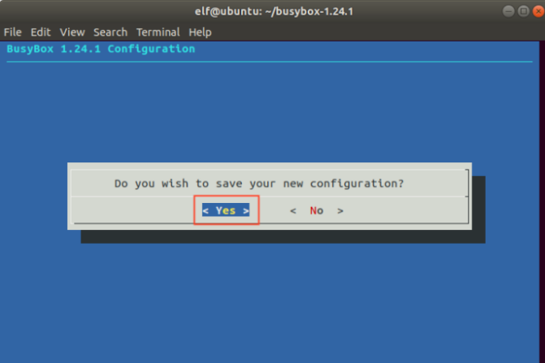Open the Edit menu
Screen dimensions: 545x363
point(41,32)
